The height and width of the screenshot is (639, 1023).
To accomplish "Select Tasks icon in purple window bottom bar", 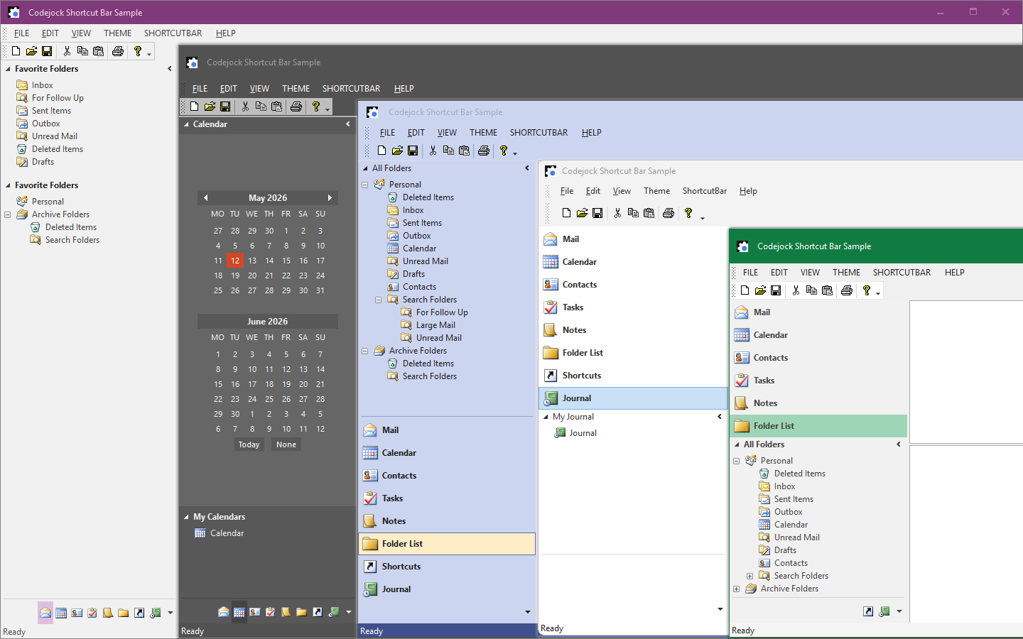I will click(x=92, y=613).
